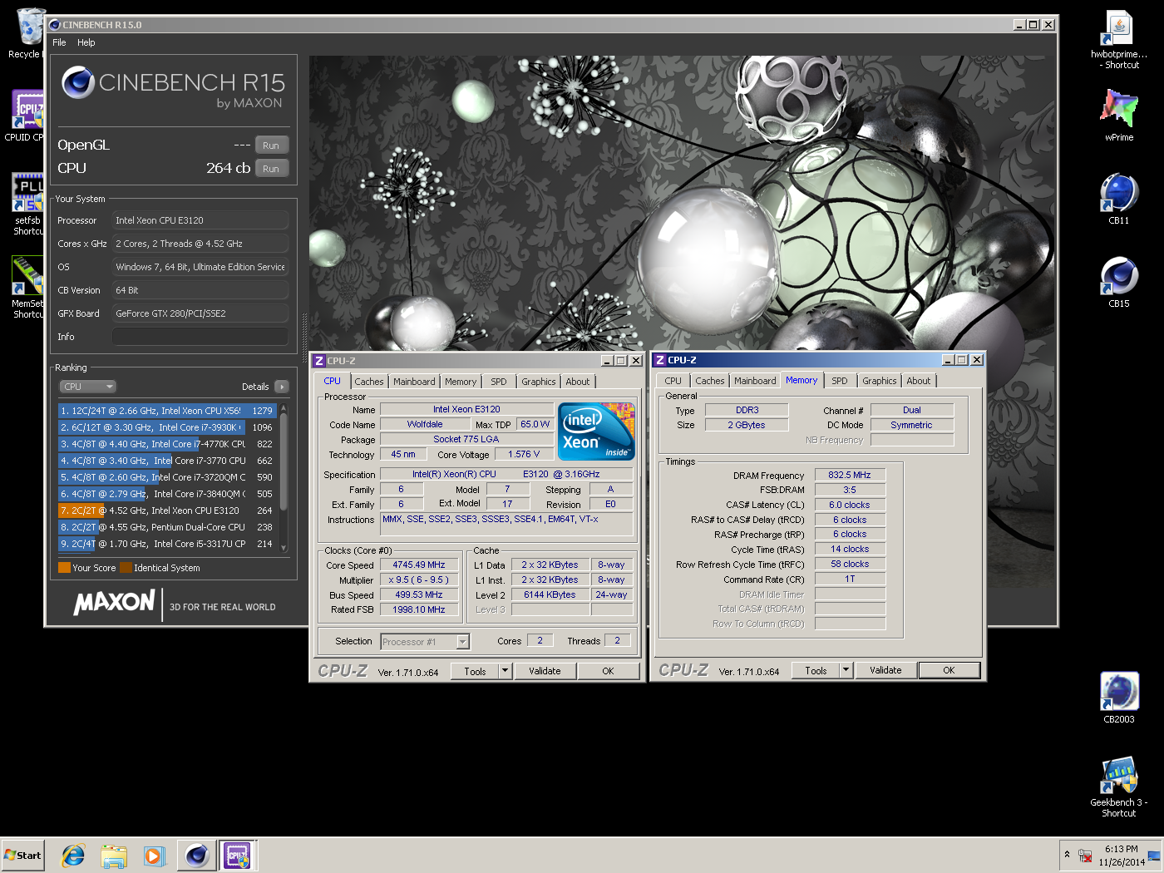This screenshot has width=1164, height=873.
Task: Select the CPU tab in the Memory CPU-Z window
Action: (673, 381)
